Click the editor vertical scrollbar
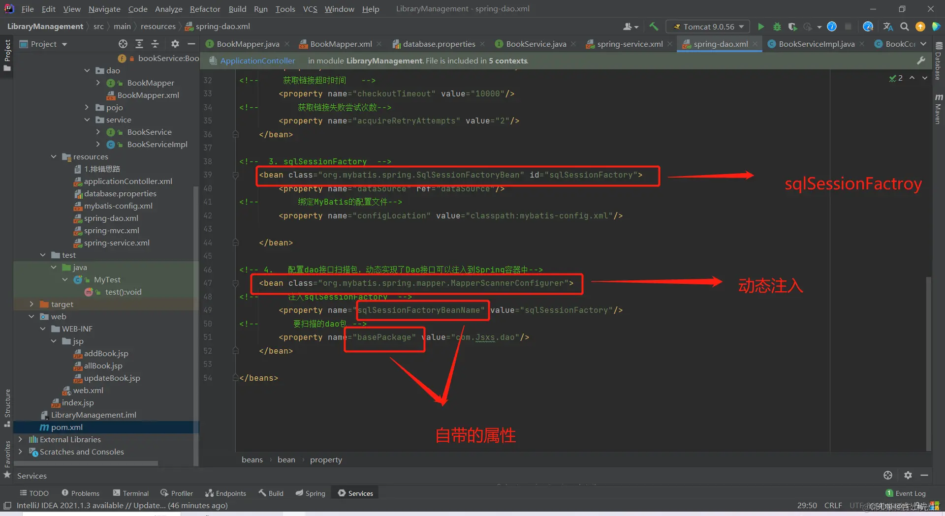The width and height of the screenshot is (945, 516). pos(928,364)
